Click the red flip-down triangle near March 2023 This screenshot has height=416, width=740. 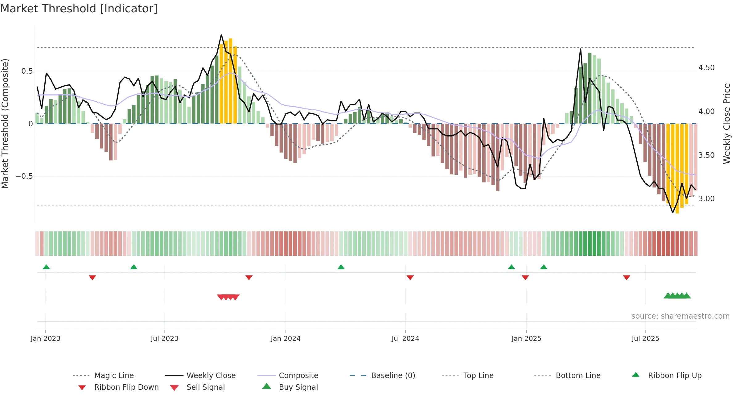[x=92, y=278]
